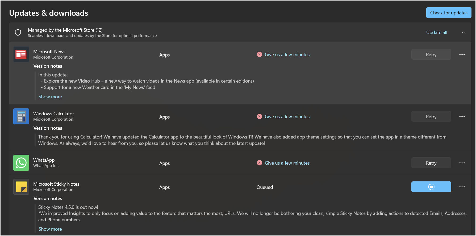Open more options for Windows Calculator
Image resolution: width=476 pixels, height=236 pixels.
(462, 116)
